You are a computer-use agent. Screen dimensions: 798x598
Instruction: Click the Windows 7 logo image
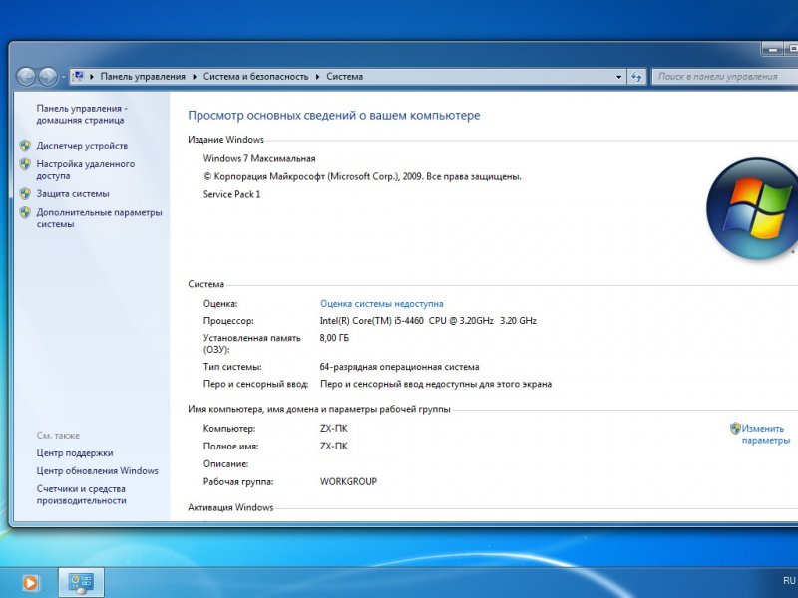point(752,209)
